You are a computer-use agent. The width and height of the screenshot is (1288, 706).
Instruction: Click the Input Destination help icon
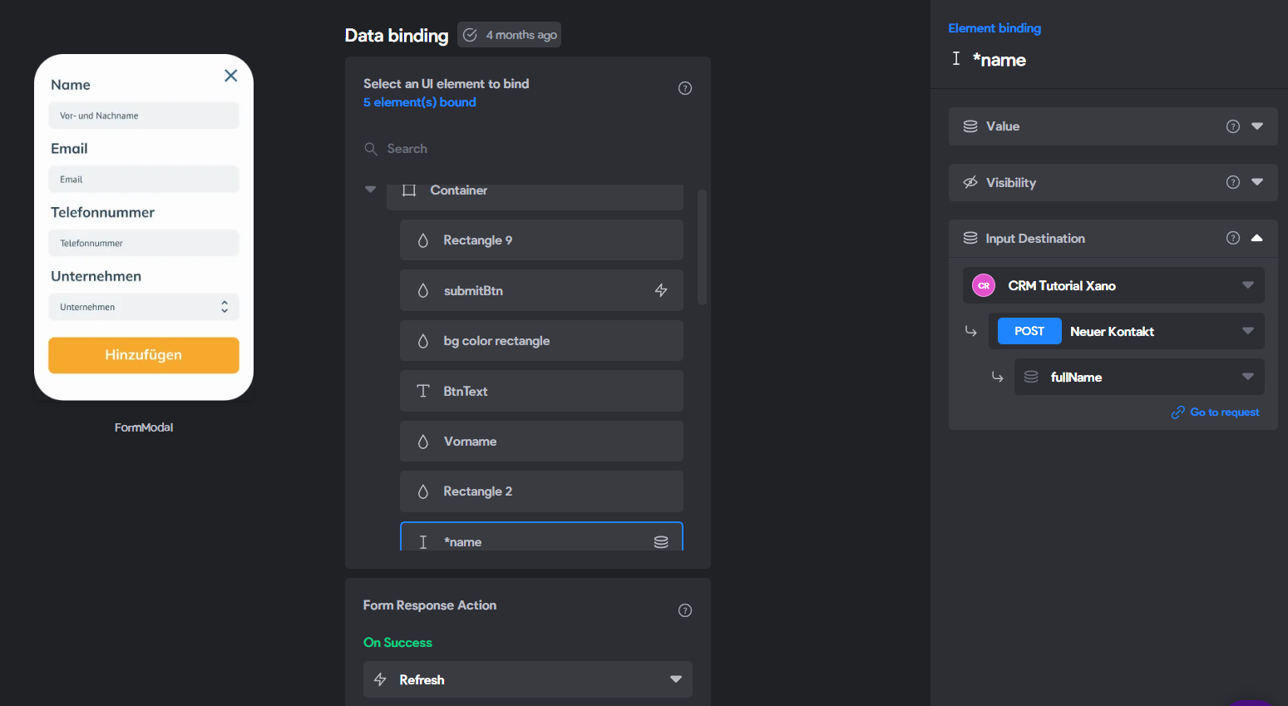pos(1233,238)
